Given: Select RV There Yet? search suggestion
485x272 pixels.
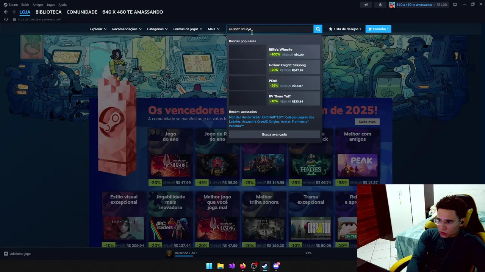Looking at the screenshot, I should coord(274,99).
